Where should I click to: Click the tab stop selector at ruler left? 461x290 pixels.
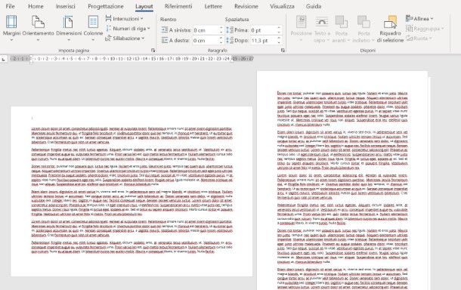click(4, 59)
